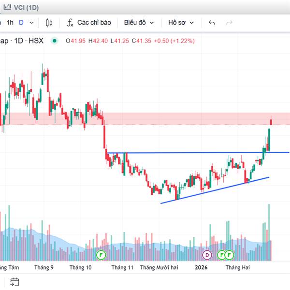Screen dimensions: 290x290
Task: Click the Tháng 10 time axis label
Action: 80,267
